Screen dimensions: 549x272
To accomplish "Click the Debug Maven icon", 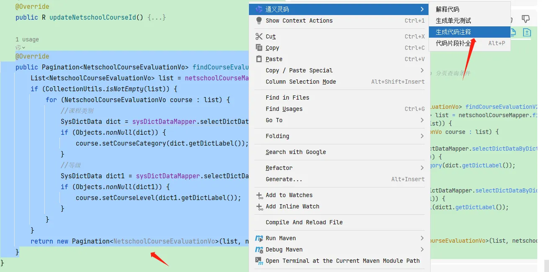I will pos(259,249).
